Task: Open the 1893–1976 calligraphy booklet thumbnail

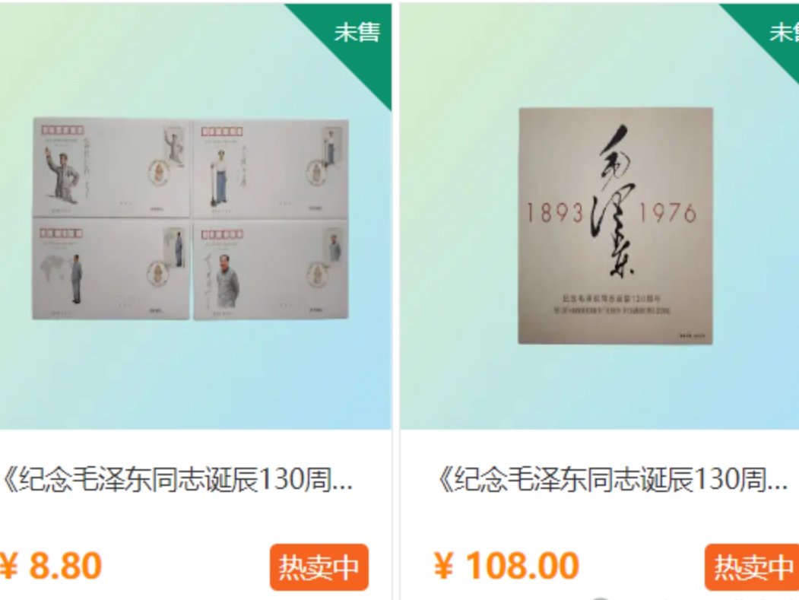Action: [x=616, y=226]
